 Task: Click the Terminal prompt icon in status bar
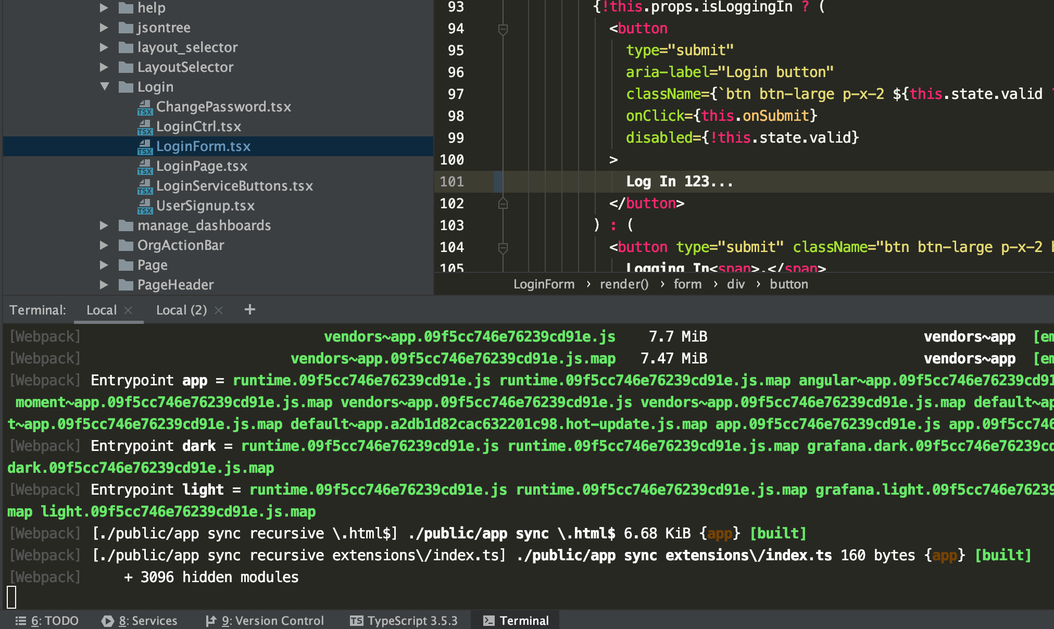tap(488, 621)
